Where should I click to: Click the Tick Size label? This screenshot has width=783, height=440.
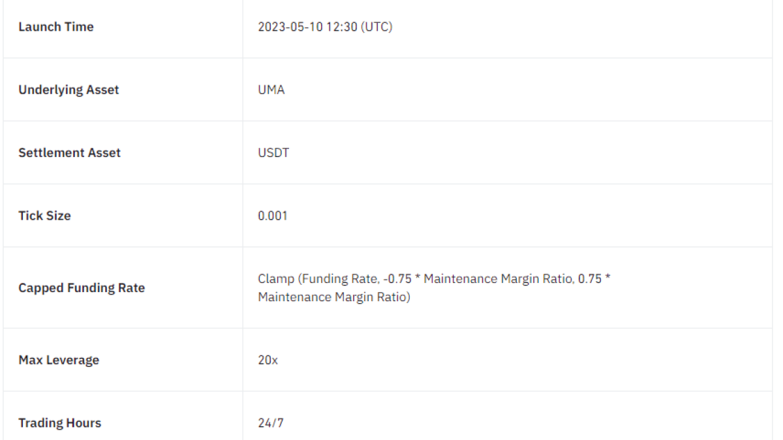(x=44, y=216)
